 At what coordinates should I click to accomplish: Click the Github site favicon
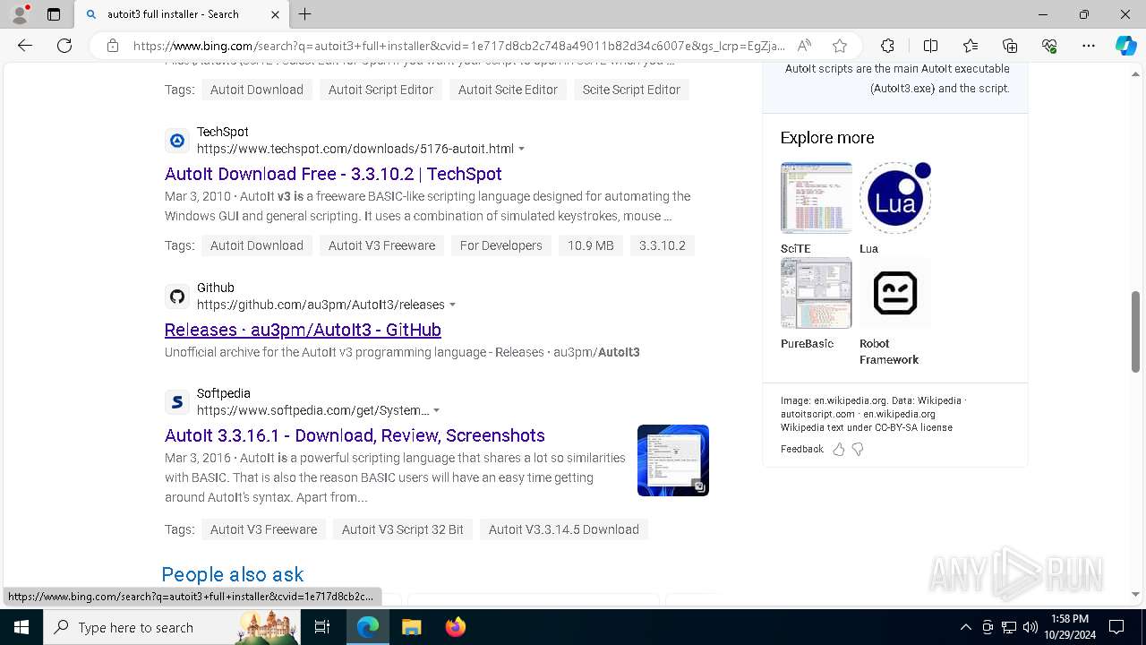pyautogui.click(x=177, y=297)
